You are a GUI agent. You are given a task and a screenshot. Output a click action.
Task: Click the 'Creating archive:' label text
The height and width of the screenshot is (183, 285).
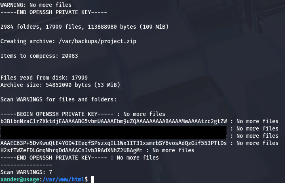(x=27, y=41)
